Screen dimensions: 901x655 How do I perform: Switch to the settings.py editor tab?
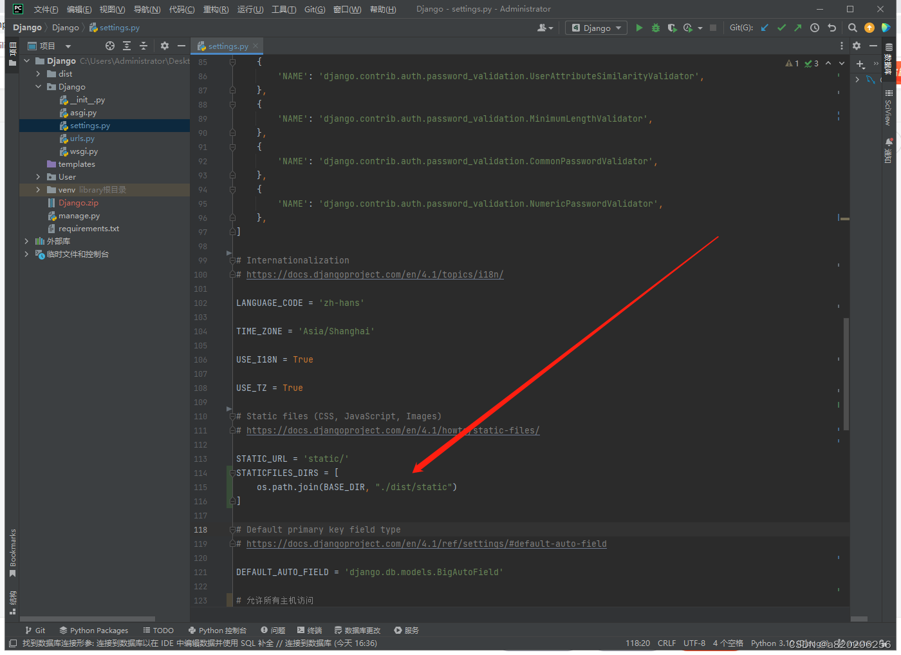227,46
